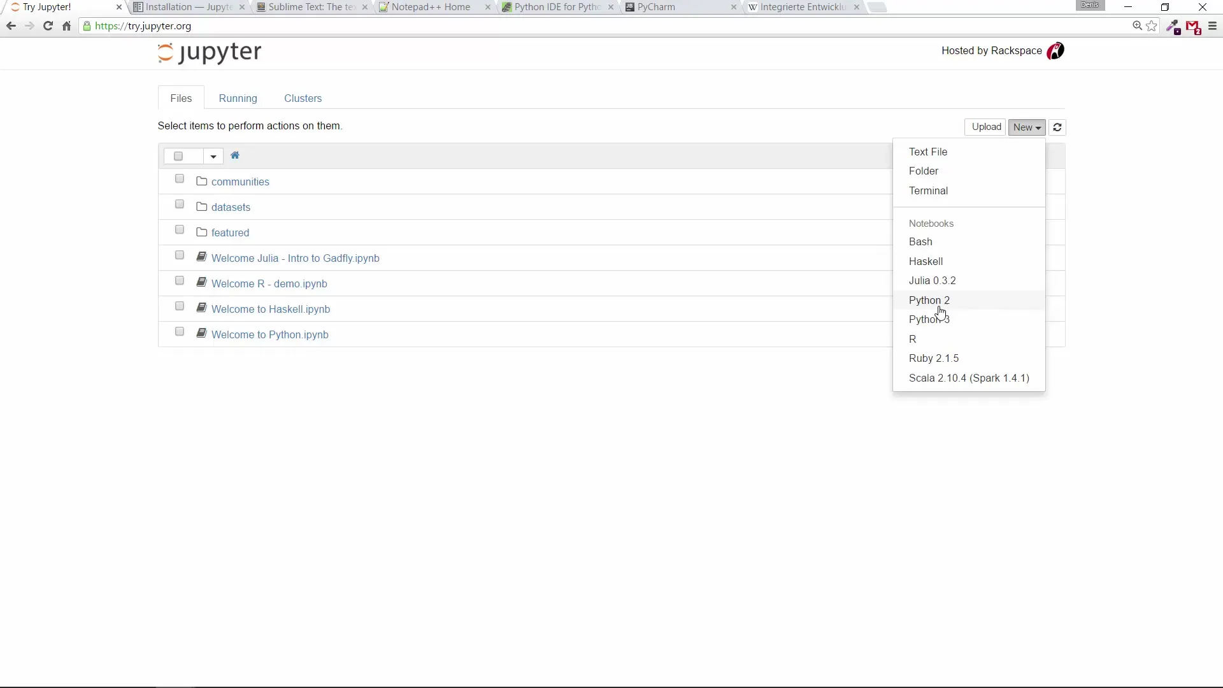Check the datasets folder checkbox
1223x688 pixels.
pos(180,204)
